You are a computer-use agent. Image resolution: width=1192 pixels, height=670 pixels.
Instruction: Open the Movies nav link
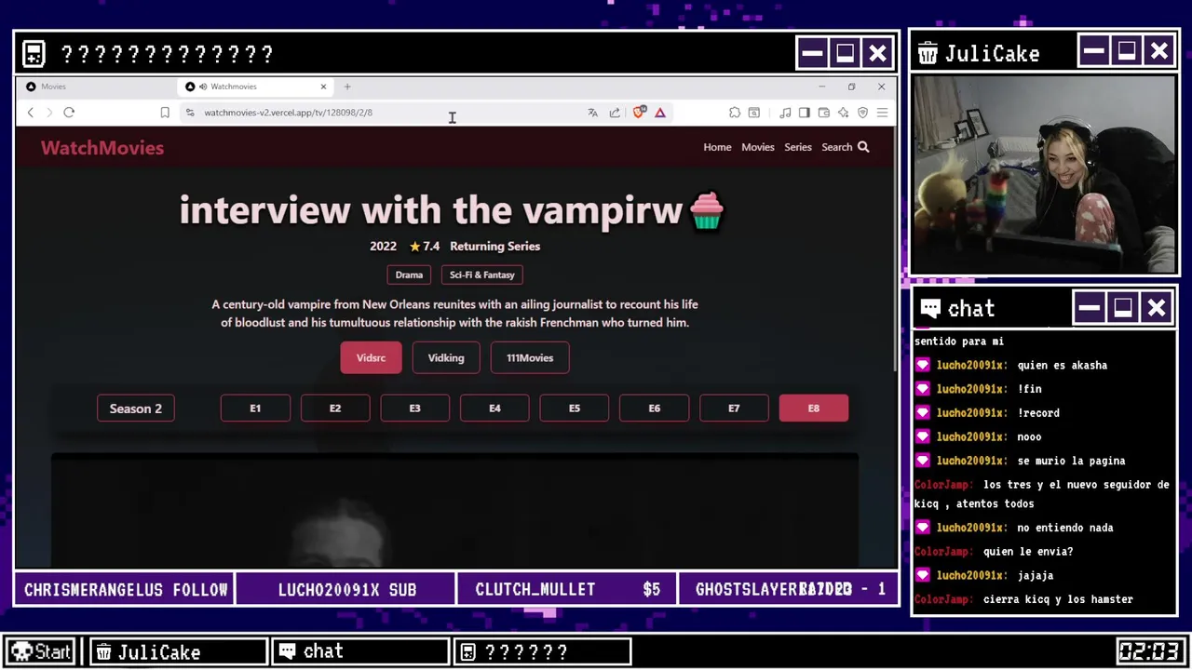[x=758, y=147]
